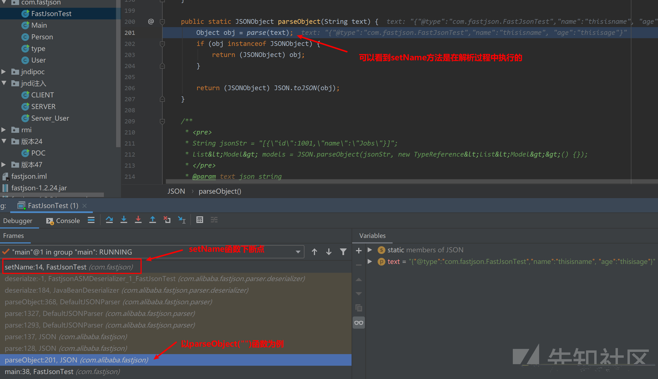Select deserialze:-1 FastjsonASMDeserializer frame
This screenshot has width=658, height=379.
(176, 279)
